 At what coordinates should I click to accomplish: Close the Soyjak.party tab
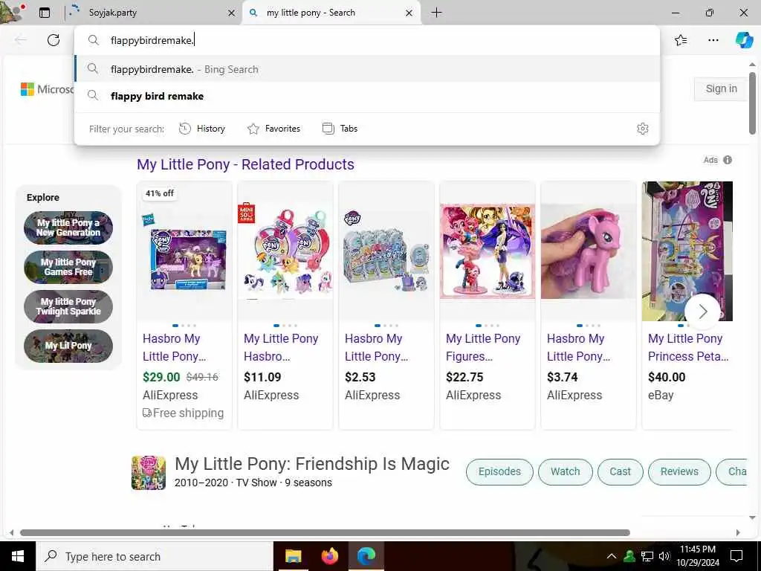232,13
